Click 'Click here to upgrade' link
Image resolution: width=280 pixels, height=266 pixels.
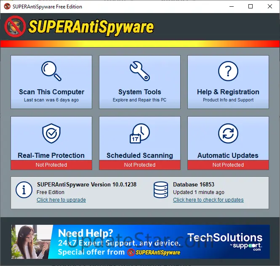[x=61, y=200]
